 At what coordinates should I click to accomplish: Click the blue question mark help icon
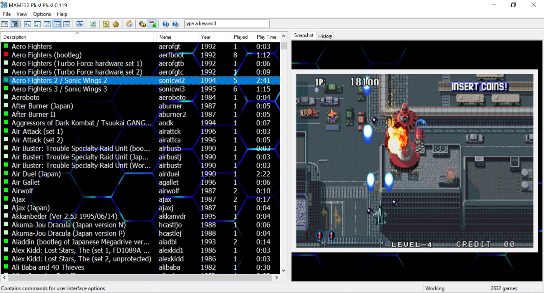(175, 24)
